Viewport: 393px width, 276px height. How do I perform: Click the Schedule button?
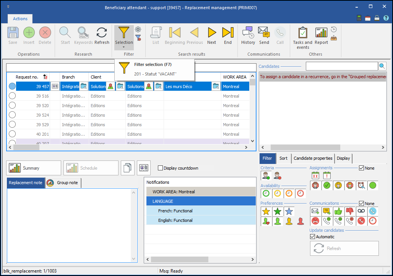coord(91,168)
